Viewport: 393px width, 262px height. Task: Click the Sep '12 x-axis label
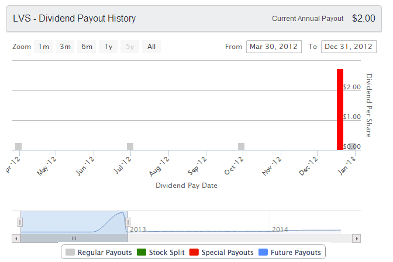point(197,166)
